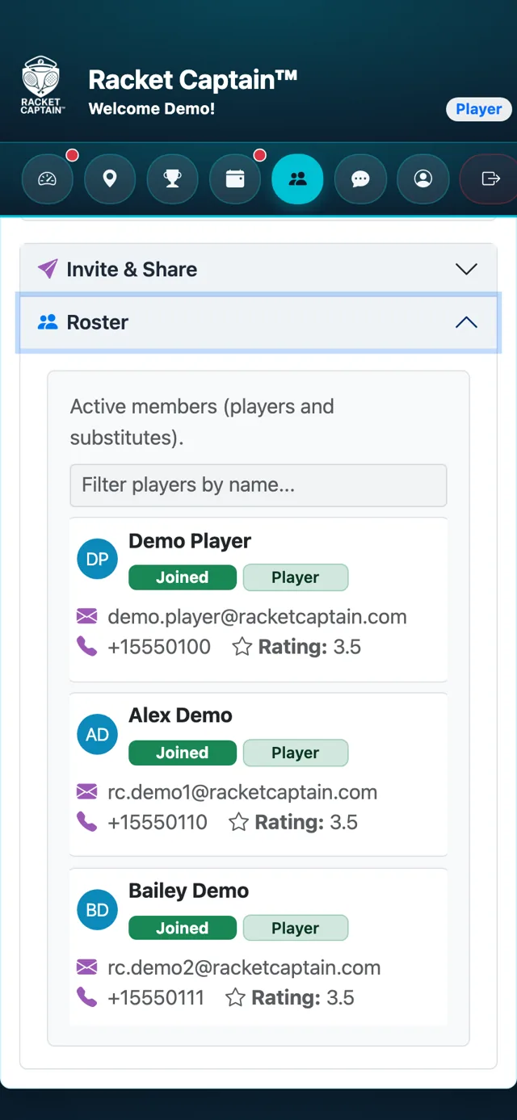The height and width of the screenshot is (1120, 517).
Task: Click email rc.demo1@racketcaptain.com
Action: pos(242,792)
